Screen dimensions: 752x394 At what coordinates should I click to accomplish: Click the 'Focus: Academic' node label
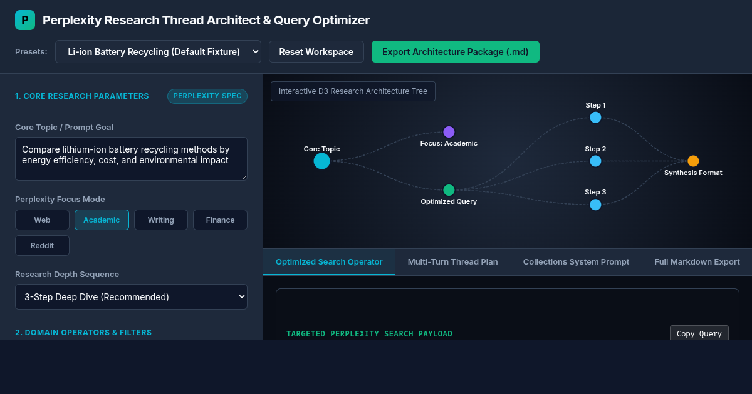click(449, 143)
